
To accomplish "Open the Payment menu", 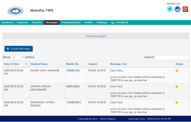I will coord(22,22).
